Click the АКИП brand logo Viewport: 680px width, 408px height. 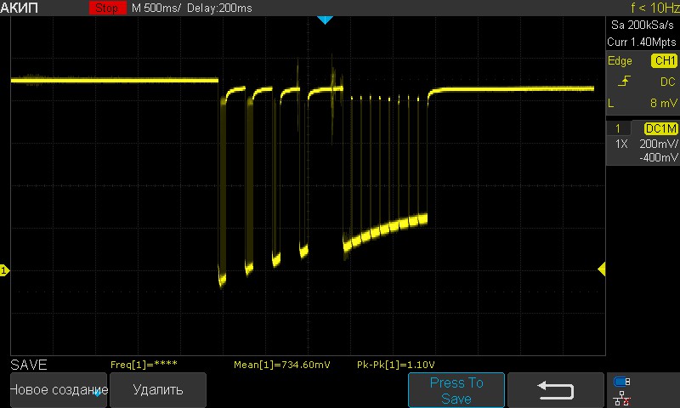tap(19, 8)
